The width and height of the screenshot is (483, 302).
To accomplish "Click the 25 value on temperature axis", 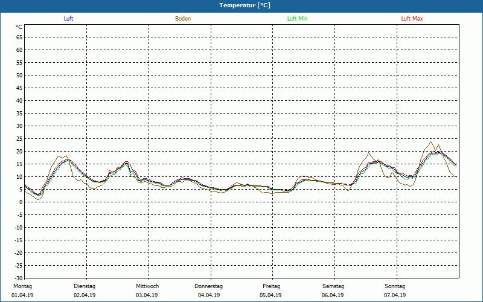I will (19, 139).
